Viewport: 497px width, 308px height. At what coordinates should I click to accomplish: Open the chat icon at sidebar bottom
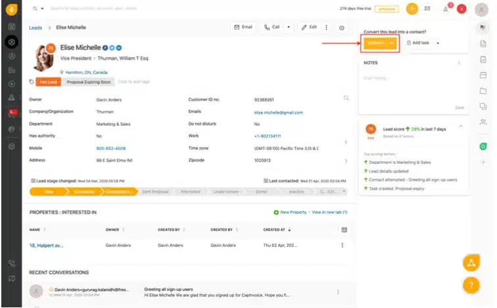tap(12, 279)
